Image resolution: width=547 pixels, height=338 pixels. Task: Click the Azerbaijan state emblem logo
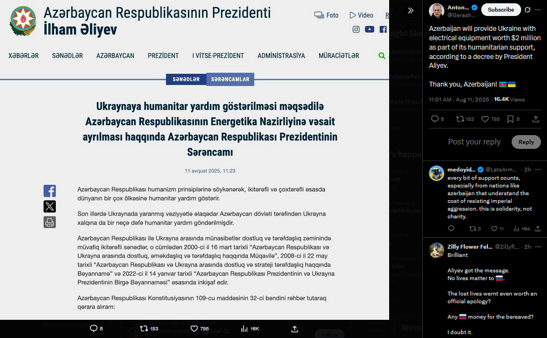coord(23,21)
